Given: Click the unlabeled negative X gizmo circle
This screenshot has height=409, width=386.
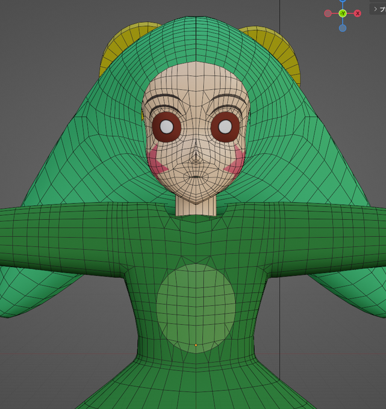Looking at the screenshot, I should click(328, 13).
